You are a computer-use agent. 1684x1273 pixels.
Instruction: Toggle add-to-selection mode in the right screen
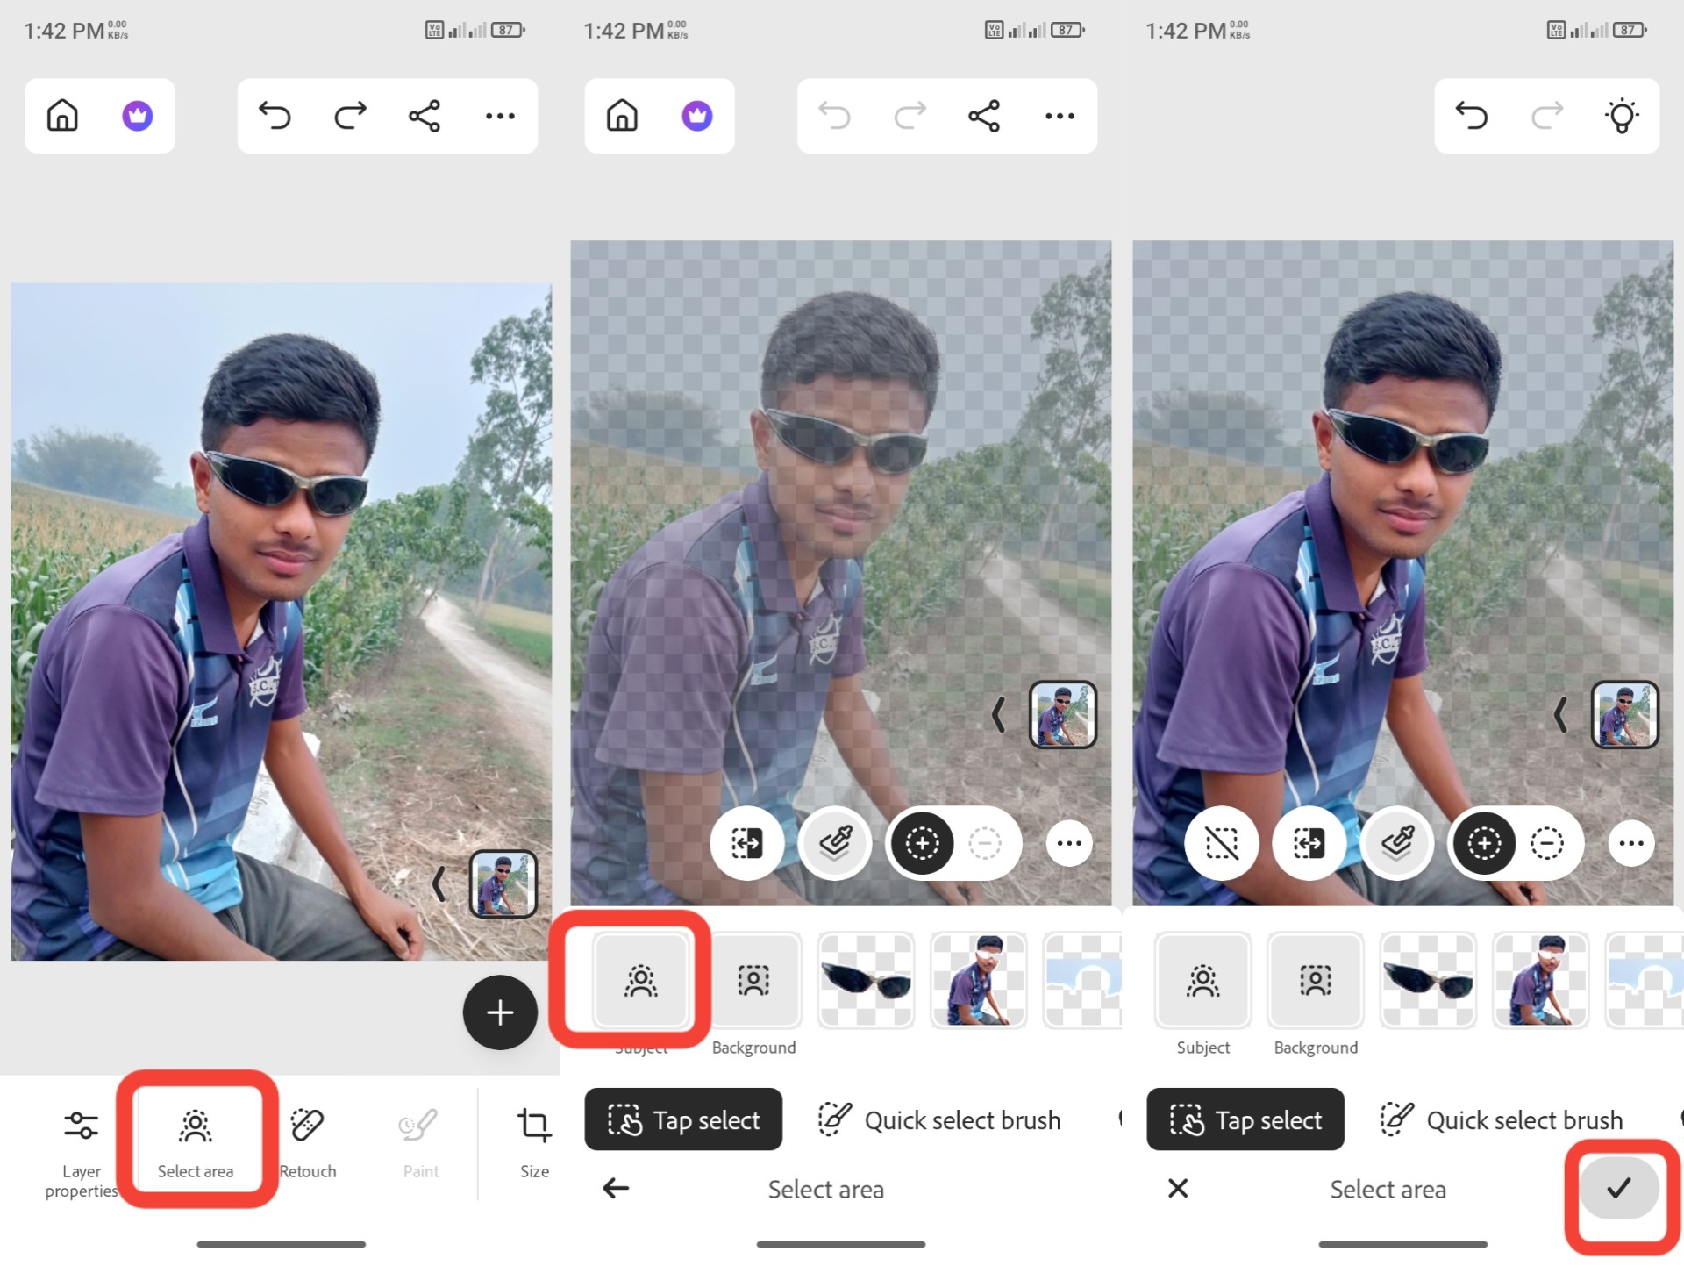pyautogui.click(x=1484, y=844)
